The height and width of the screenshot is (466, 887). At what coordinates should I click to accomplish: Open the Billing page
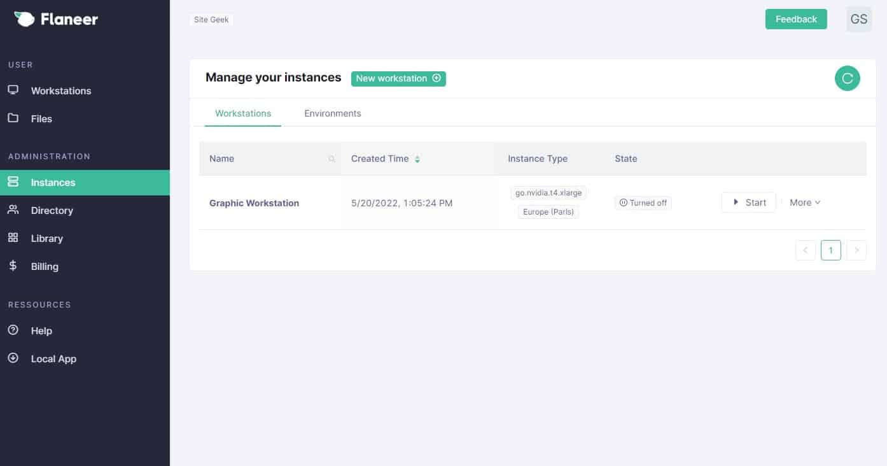[x=45, y=267]
